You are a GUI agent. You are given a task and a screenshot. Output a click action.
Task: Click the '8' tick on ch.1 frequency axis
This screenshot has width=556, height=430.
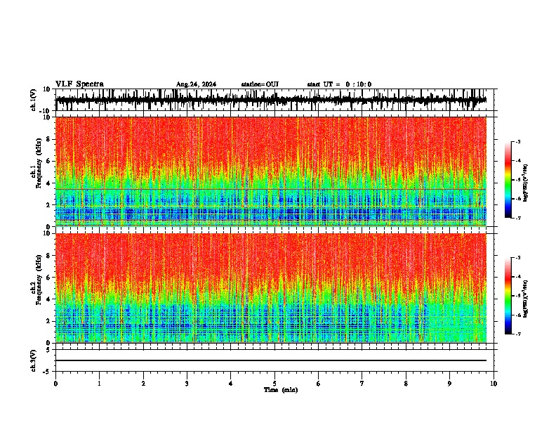tap(48, 139)
